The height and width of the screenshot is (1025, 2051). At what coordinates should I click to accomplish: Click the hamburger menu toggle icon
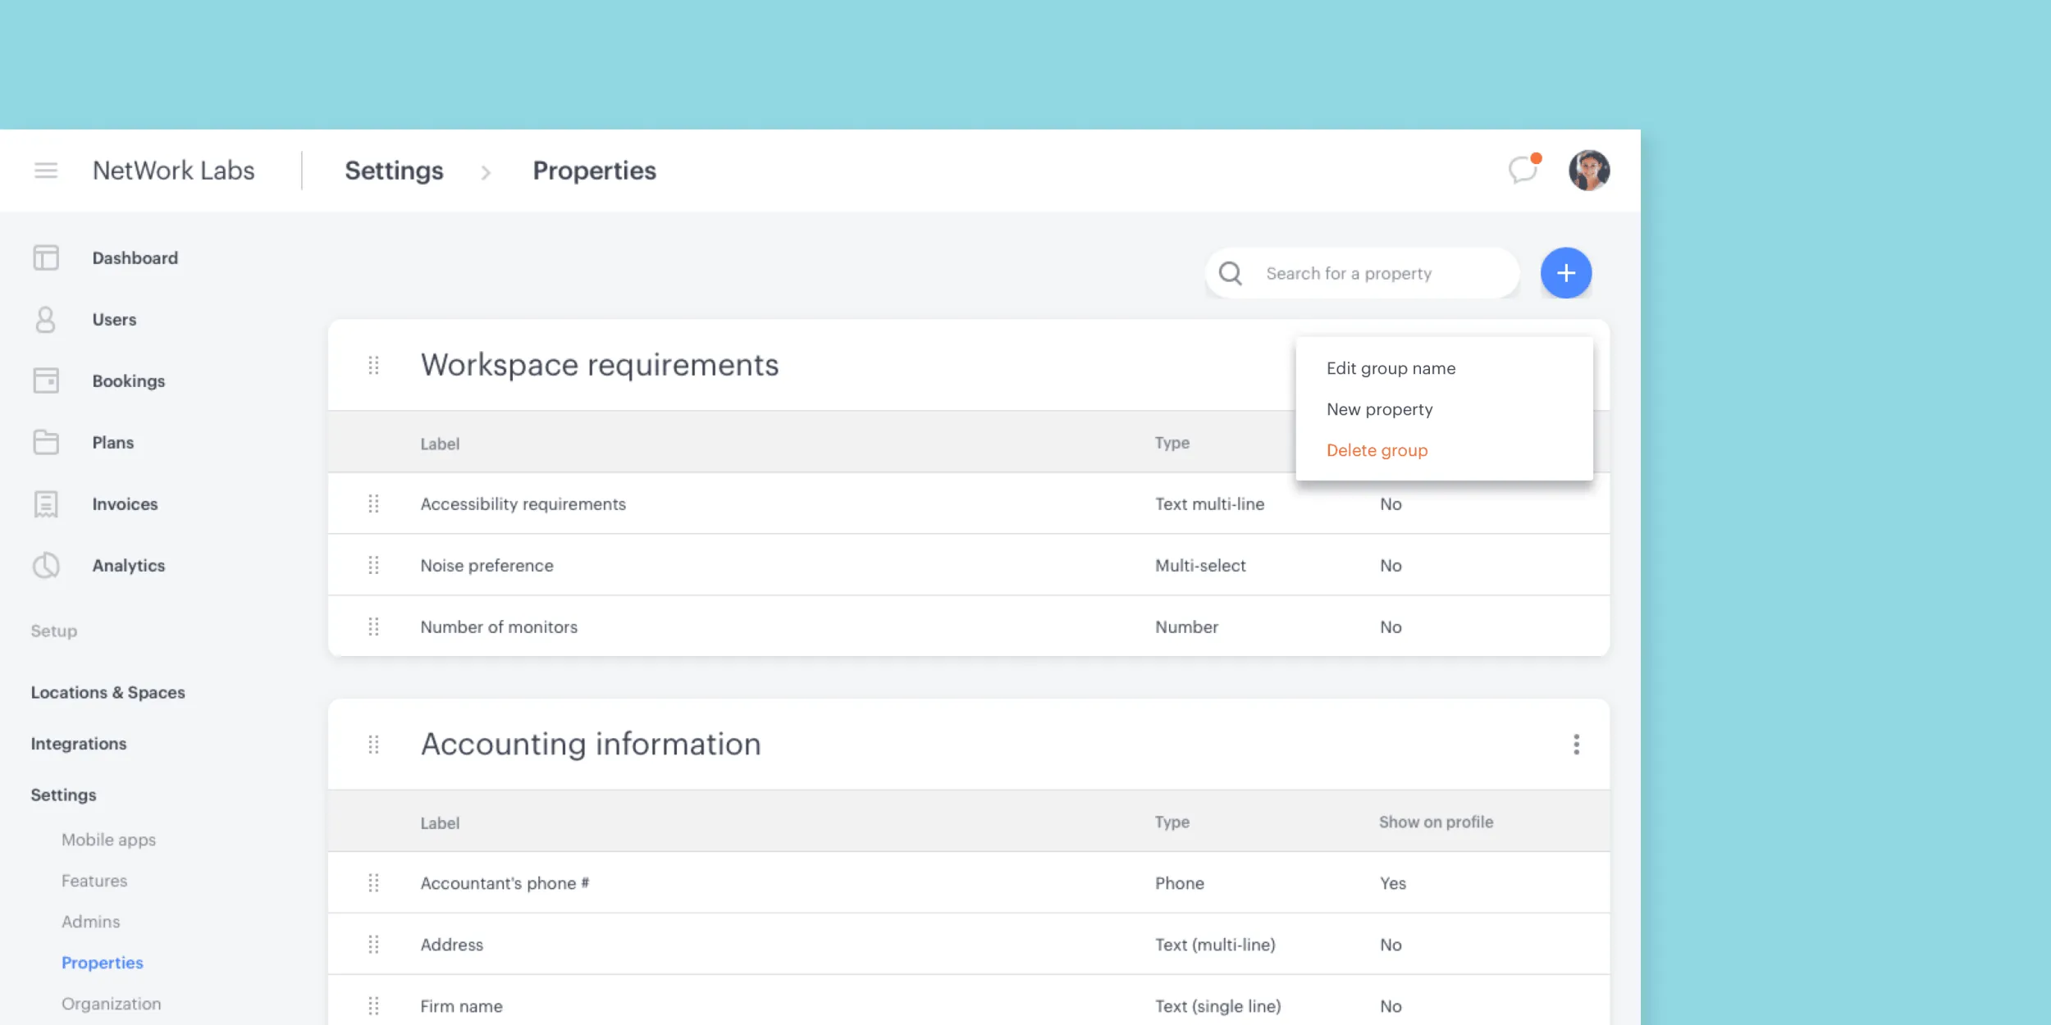[x=46, y=169]
